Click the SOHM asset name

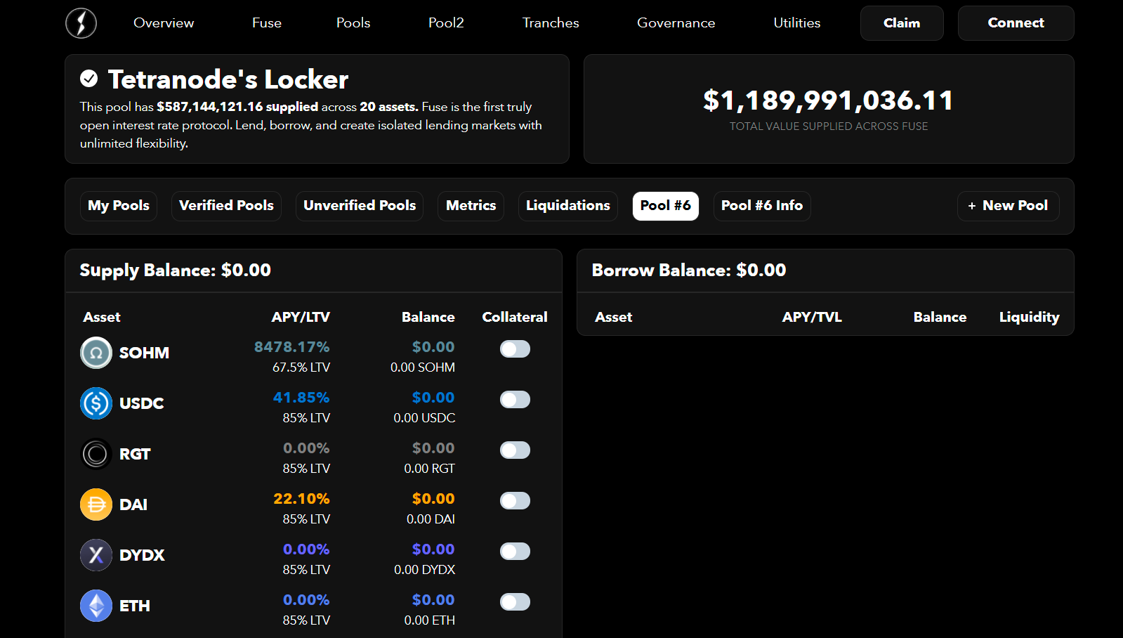pyautogui.click(x=144, y=353)
